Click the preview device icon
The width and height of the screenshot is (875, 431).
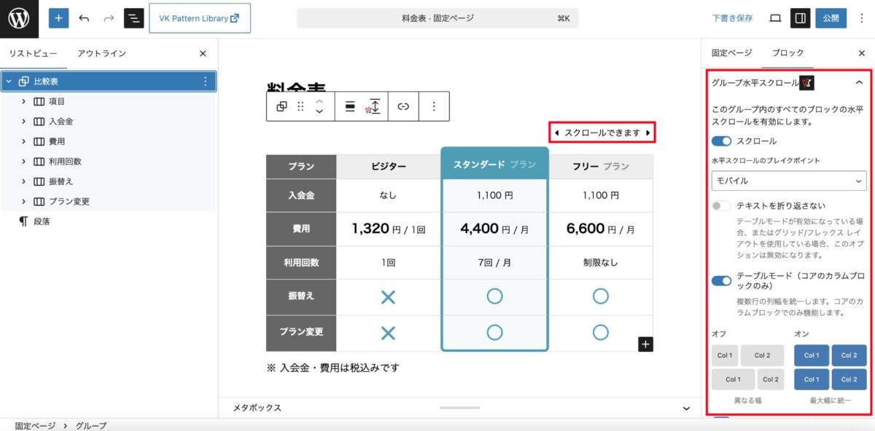(x=775, y=18)
